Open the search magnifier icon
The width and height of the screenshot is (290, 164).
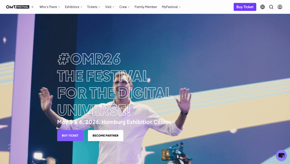tap(271, 7)
